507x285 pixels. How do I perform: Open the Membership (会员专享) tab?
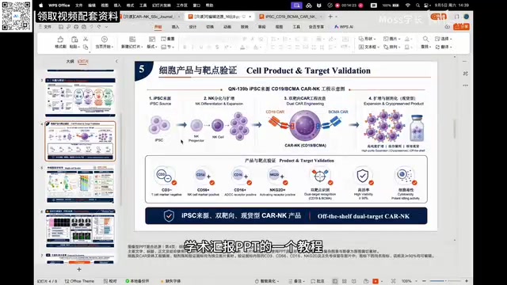tap(316, 27)
